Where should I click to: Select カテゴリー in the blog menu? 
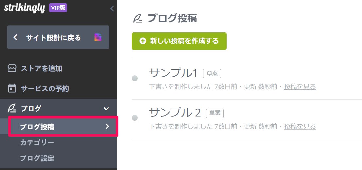(37, 143)
